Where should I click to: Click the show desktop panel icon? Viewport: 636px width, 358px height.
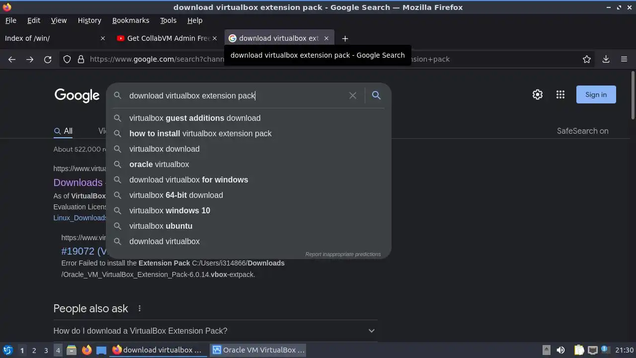(101, 350)
